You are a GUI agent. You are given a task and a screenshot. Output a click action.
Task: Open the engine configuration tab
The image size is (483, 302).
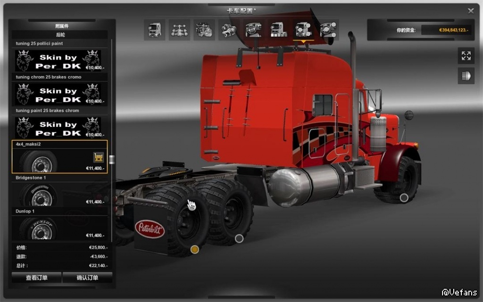pos(204,30)
